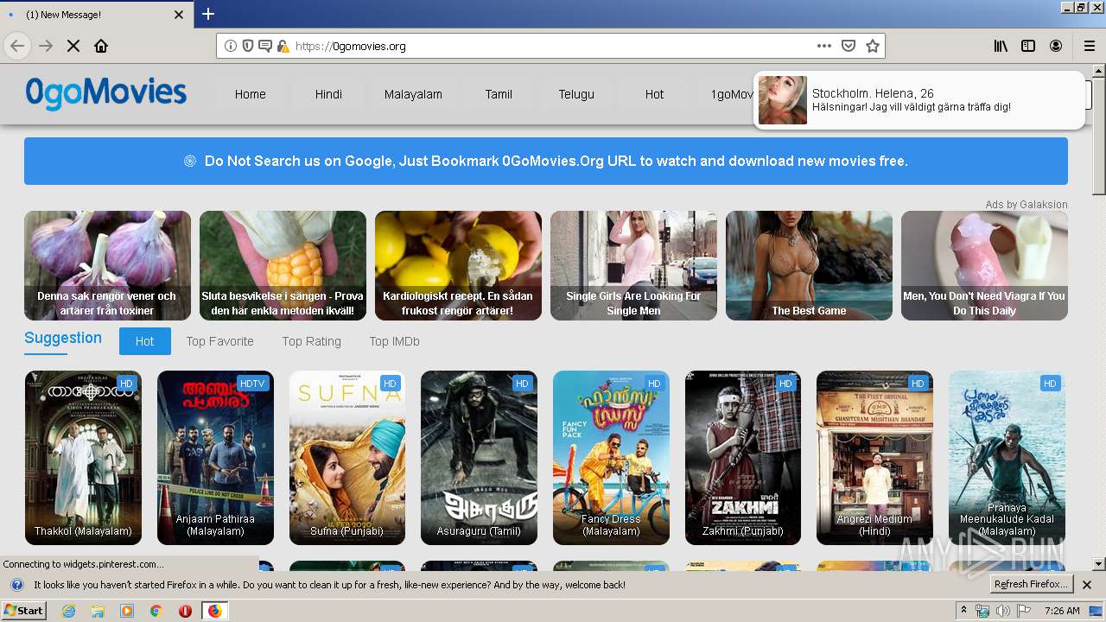Screen dimensions: 1106x622
Task: Switch to Firefox in the taskbar
Action: (x=214, y=611)
